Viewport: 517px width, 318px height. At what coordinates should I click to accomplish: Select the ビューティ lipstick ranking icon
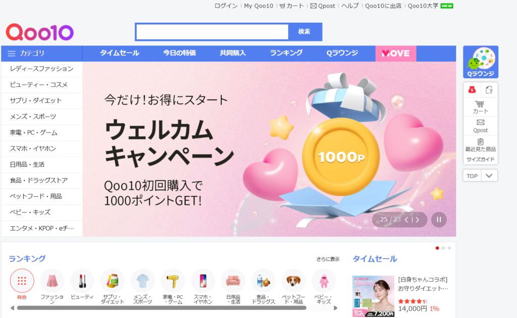[x=82, y=281]
